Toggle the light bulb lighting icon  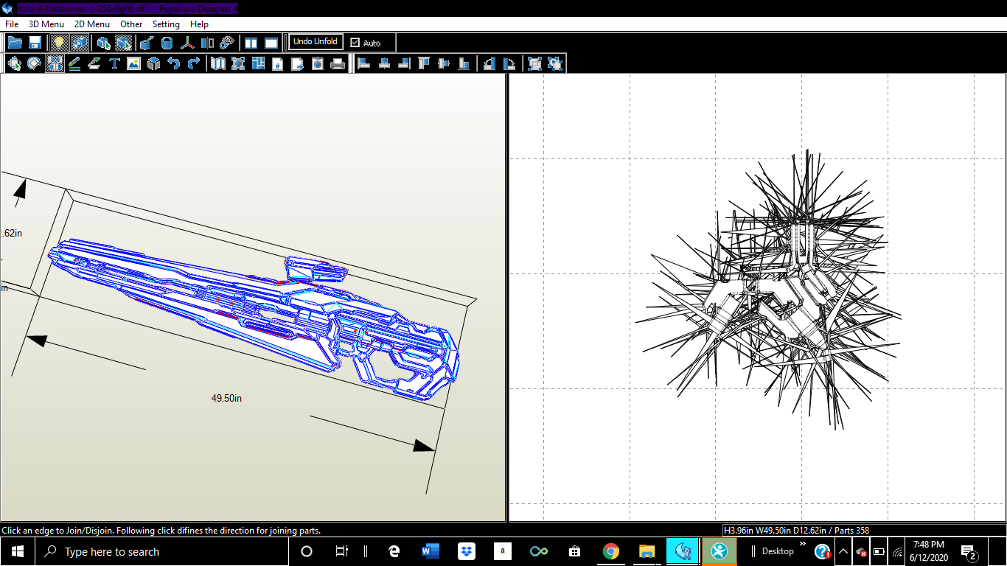pos(59,43)
